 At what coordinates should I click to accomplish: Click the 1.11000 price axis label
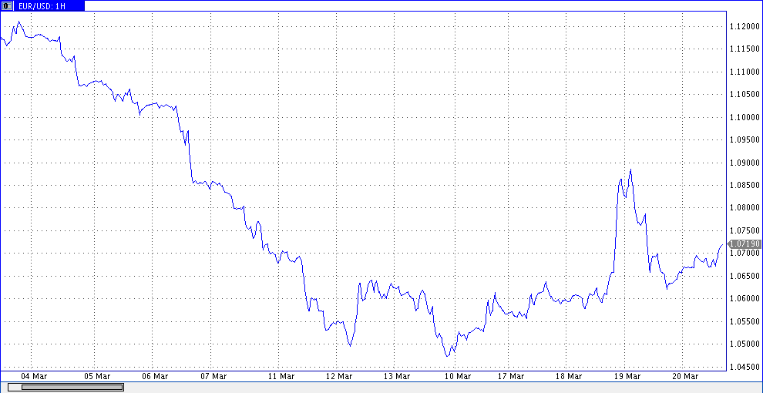coord(745,72)
